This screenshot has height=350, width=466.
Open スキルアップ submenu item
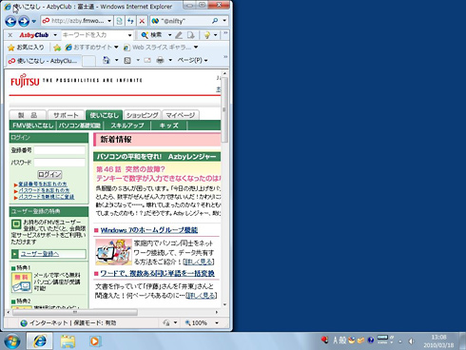pyautogui.click(x=127, y=126)
